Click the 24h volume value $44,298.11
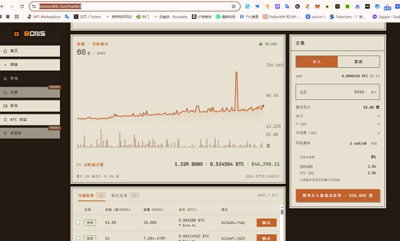Viewport: 400px width, 241px height. [265, 164]
